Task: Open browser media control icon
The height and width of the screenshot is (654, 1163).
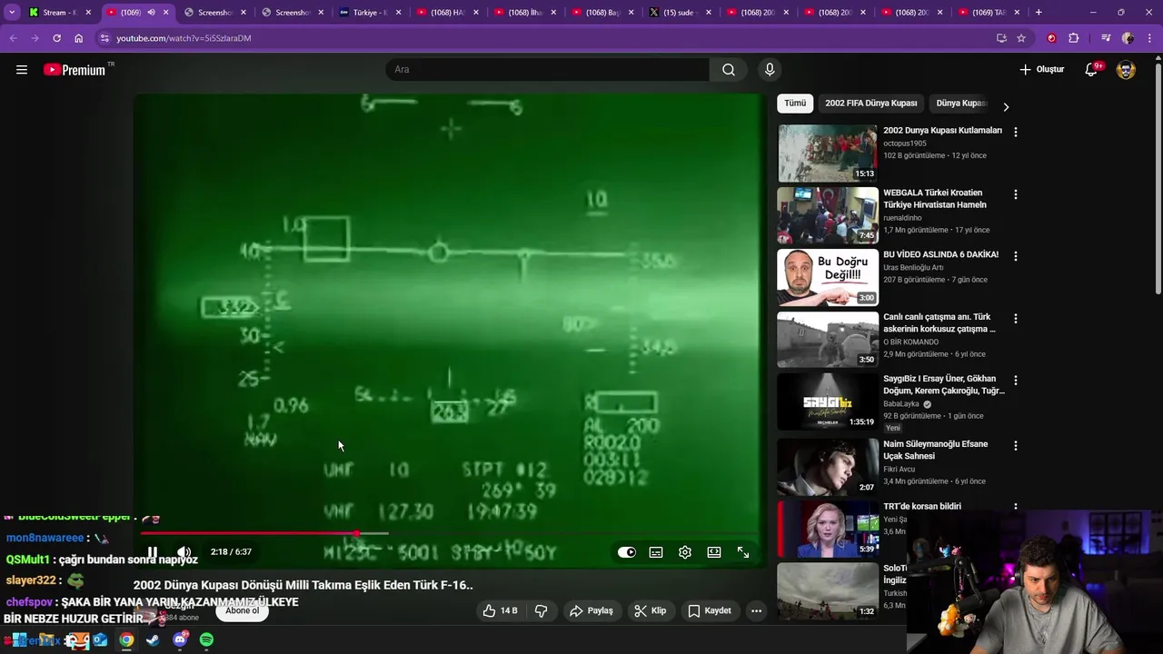Action: click(x=1106, y=38)
